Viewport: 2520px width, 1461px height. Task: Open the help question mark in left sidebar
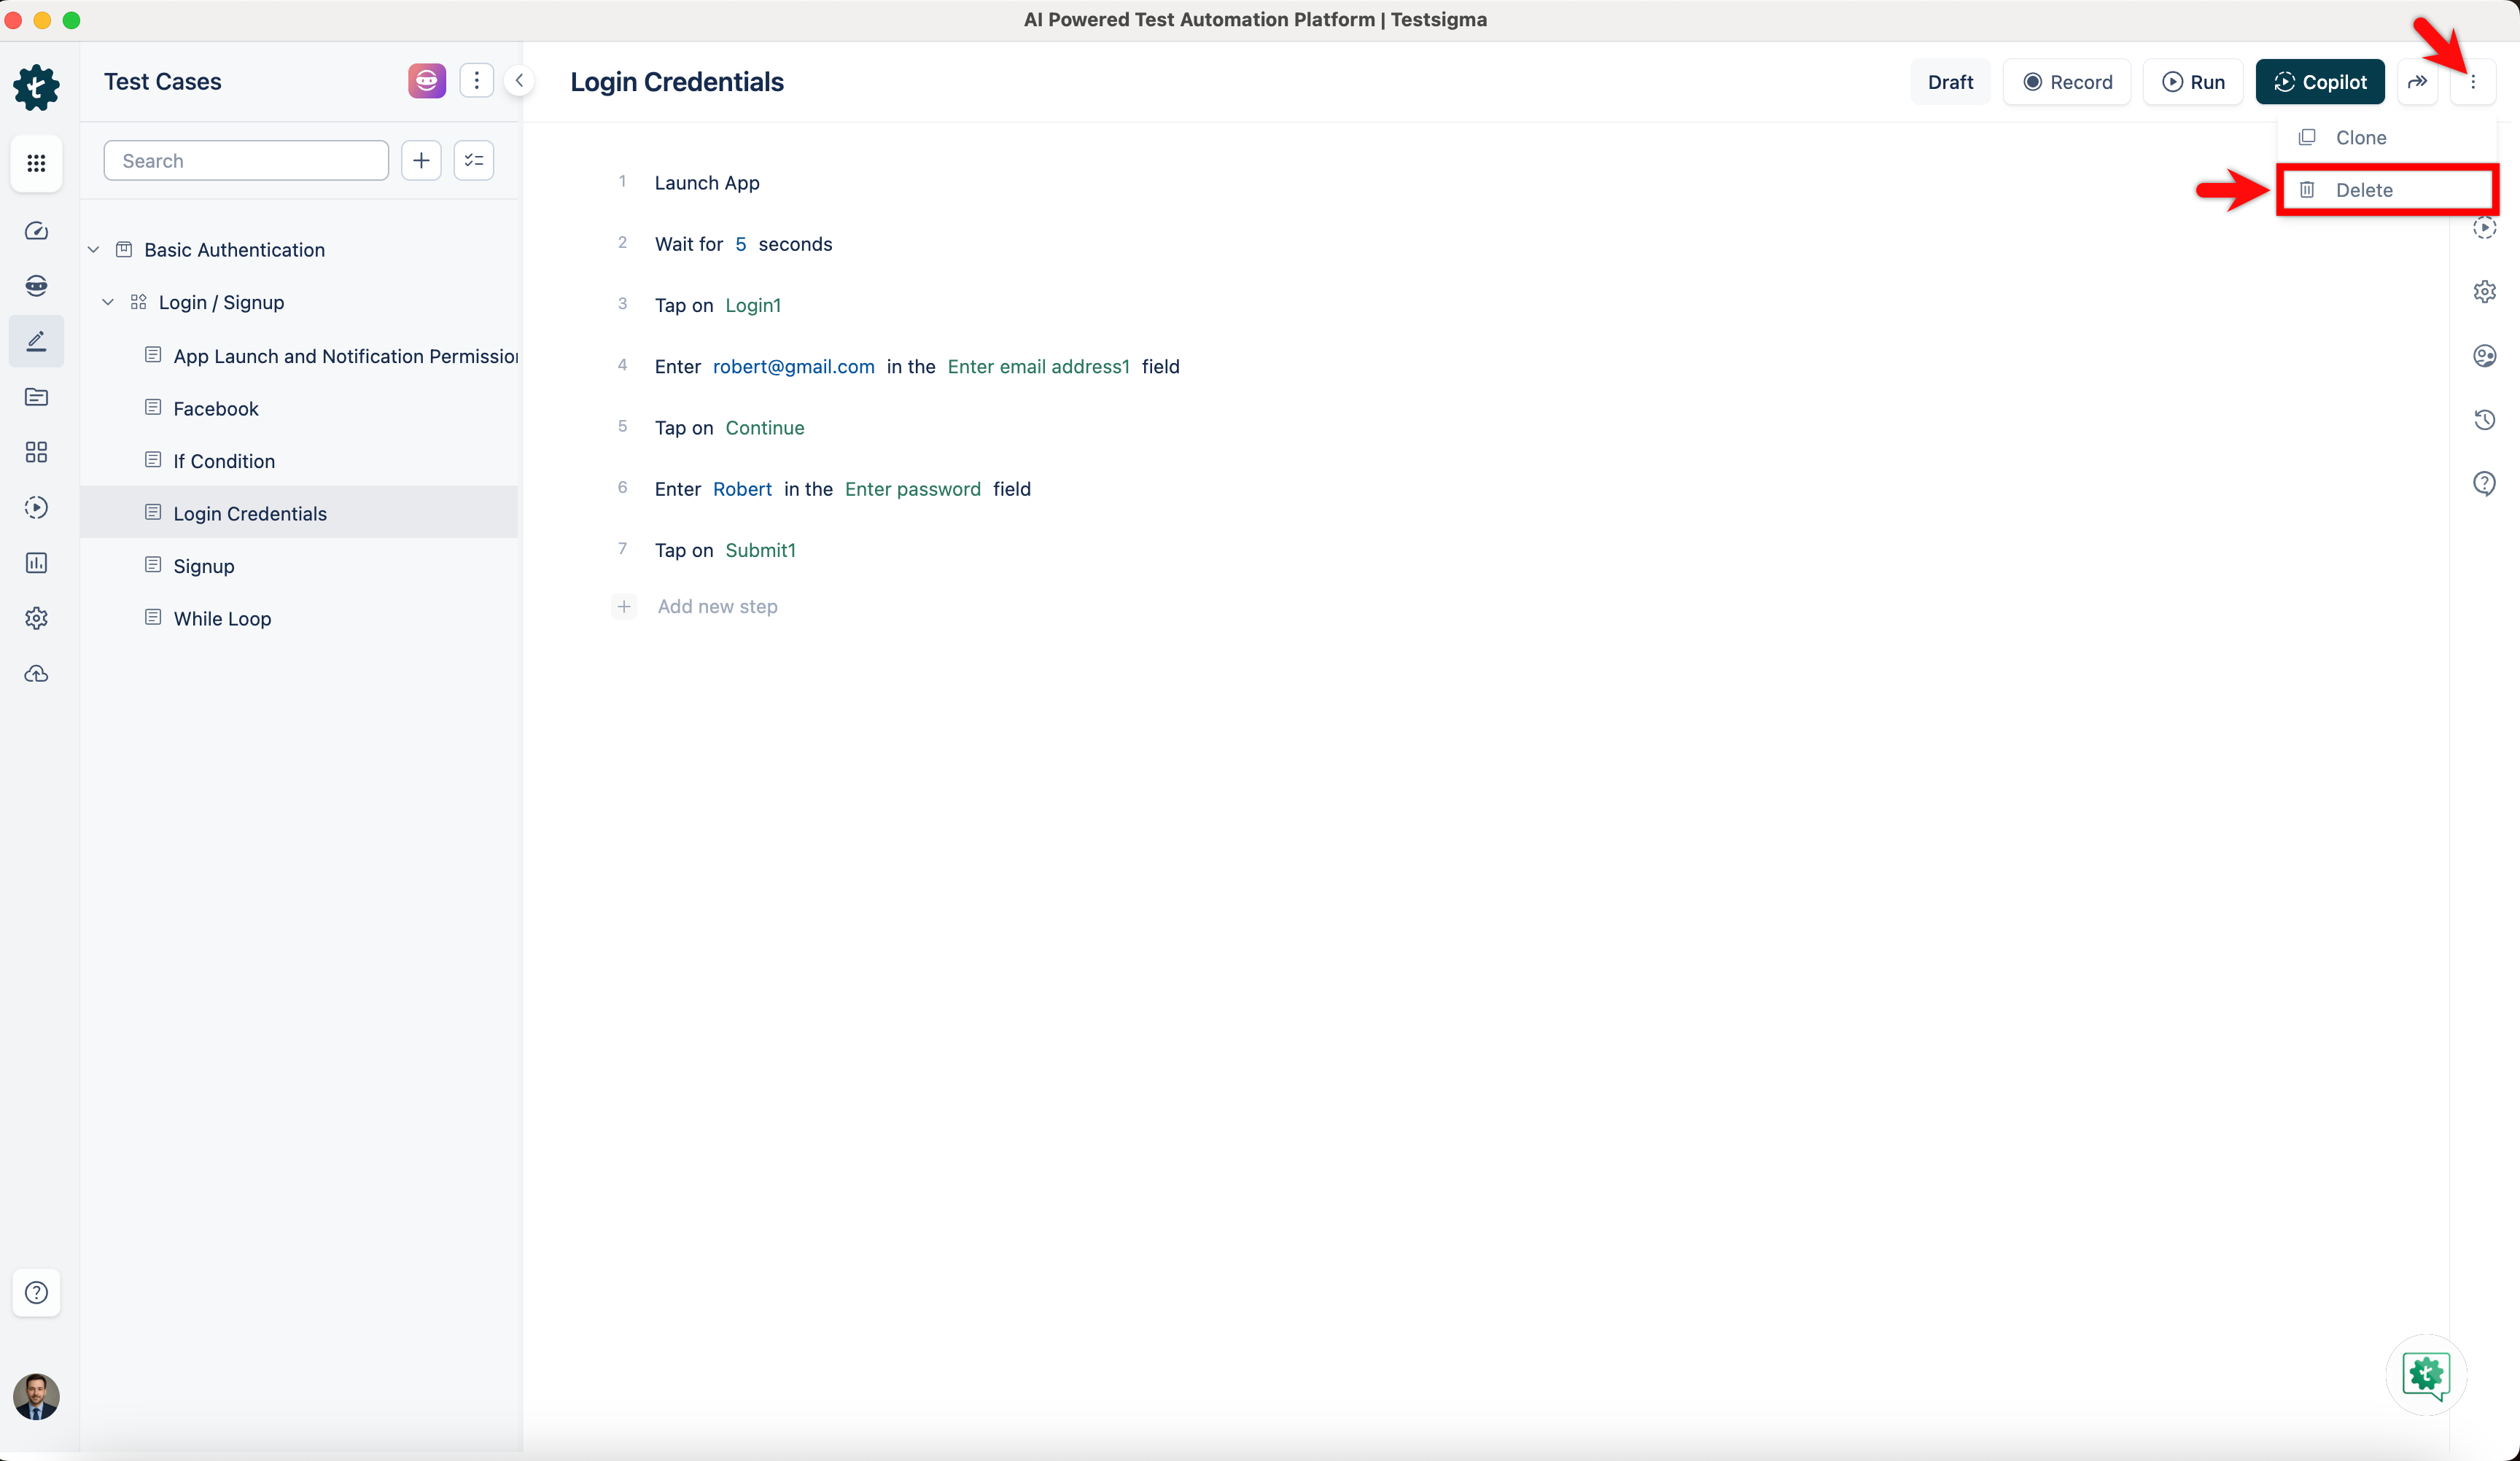point(36,1292)
